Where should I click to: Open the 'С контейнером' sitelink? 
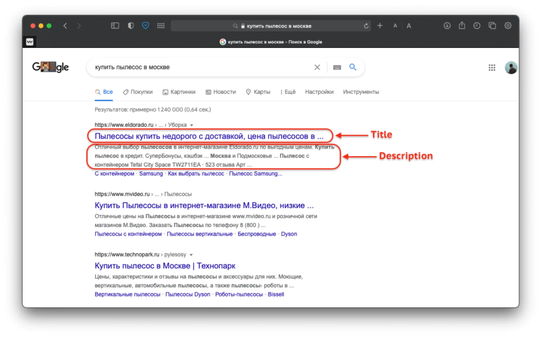(115, 173)
